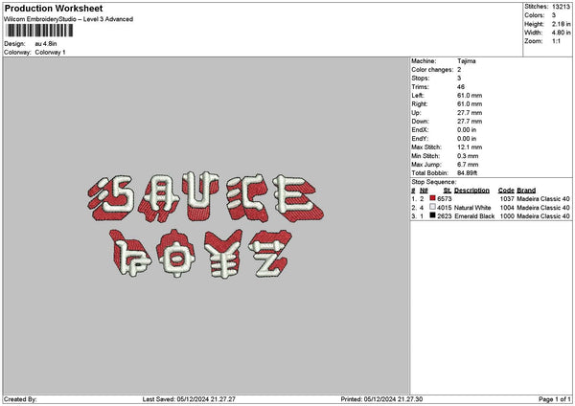Click the Brand column header

pos(526,191)
